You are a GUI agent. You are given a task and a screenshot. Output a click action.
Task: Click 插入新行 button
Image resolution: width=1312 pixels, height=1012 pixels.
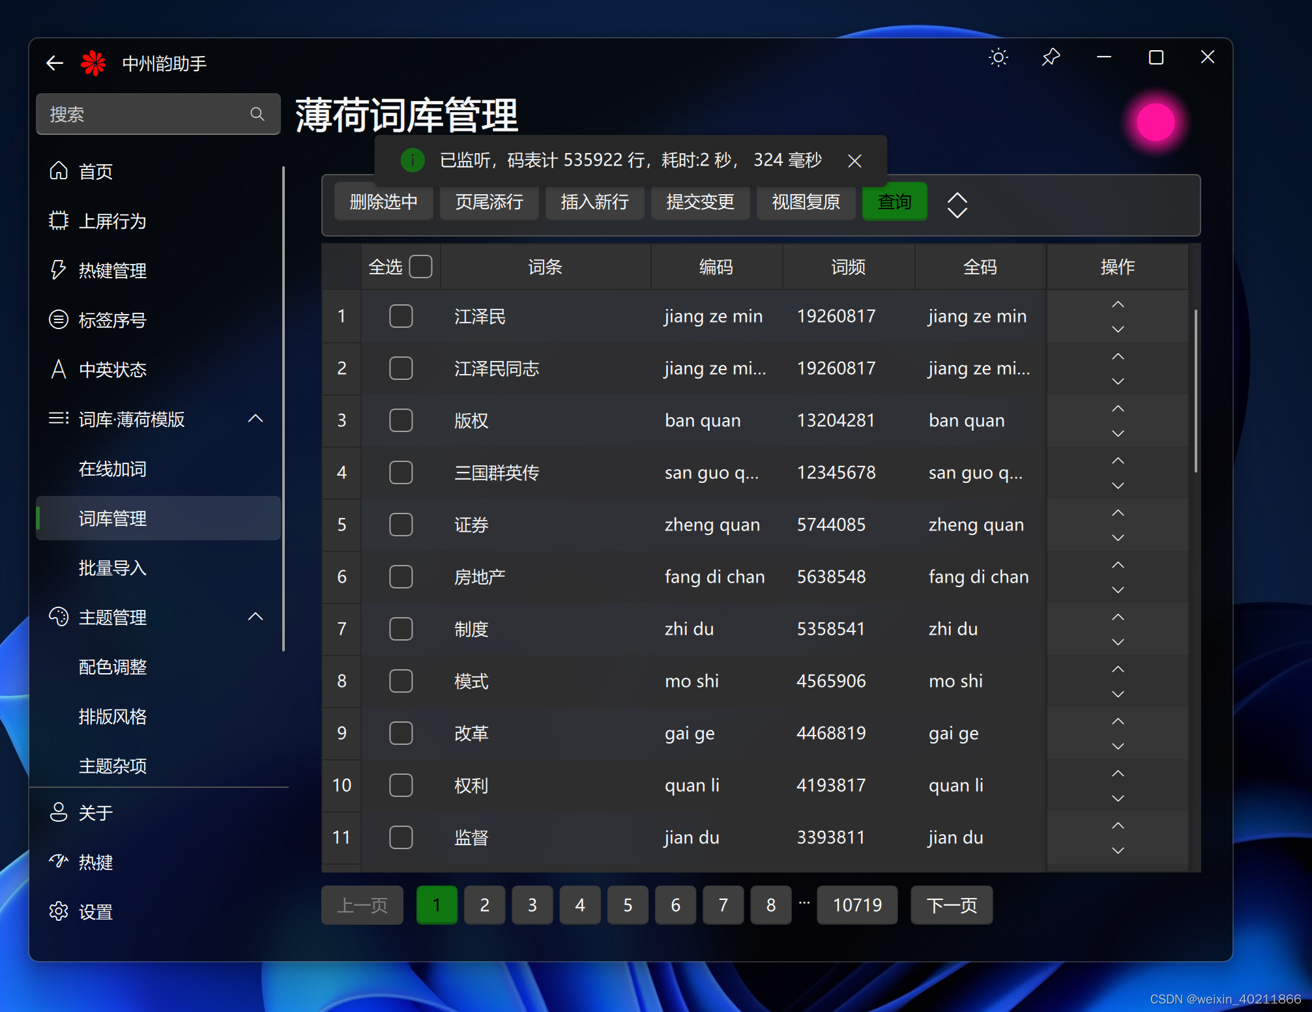(594, 202)
